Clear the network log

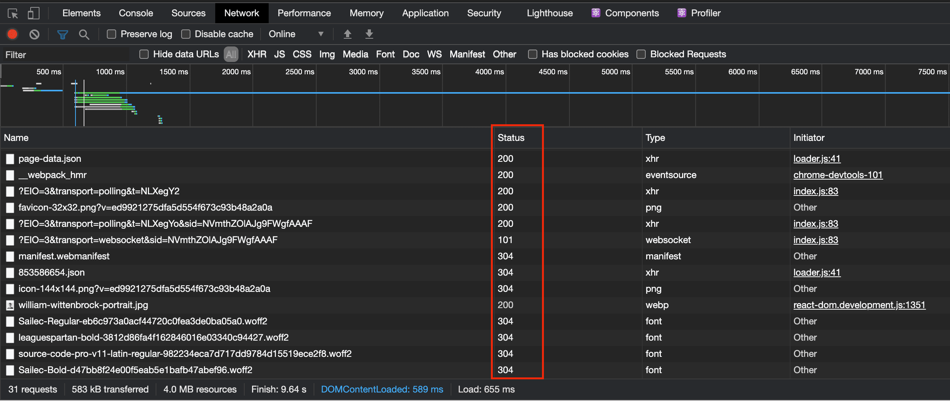click(x=34, y=34)
